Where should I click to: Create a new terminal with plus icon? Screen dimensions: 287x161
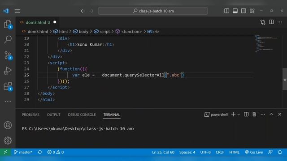tap(233, 114)
